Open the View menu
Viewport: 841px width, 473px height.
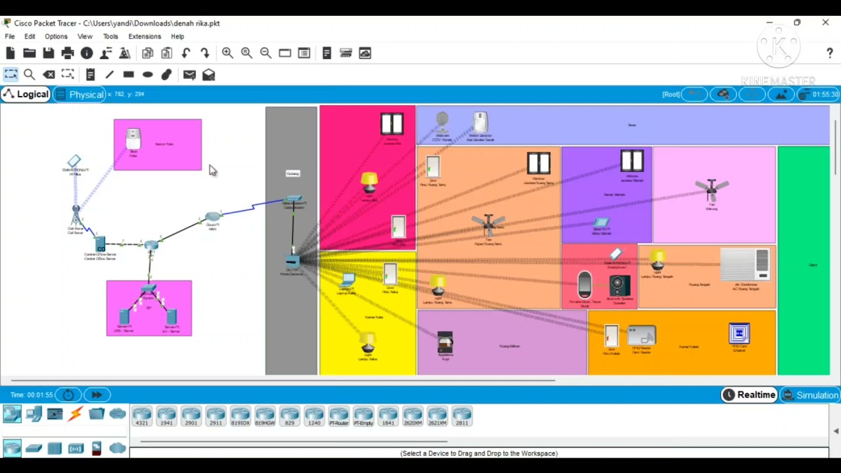(x=85, y=36)
